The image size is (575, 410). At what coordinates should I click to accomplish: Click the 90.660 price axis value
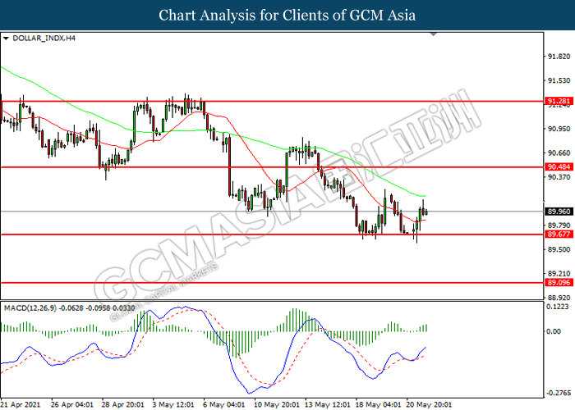point(559,153)
